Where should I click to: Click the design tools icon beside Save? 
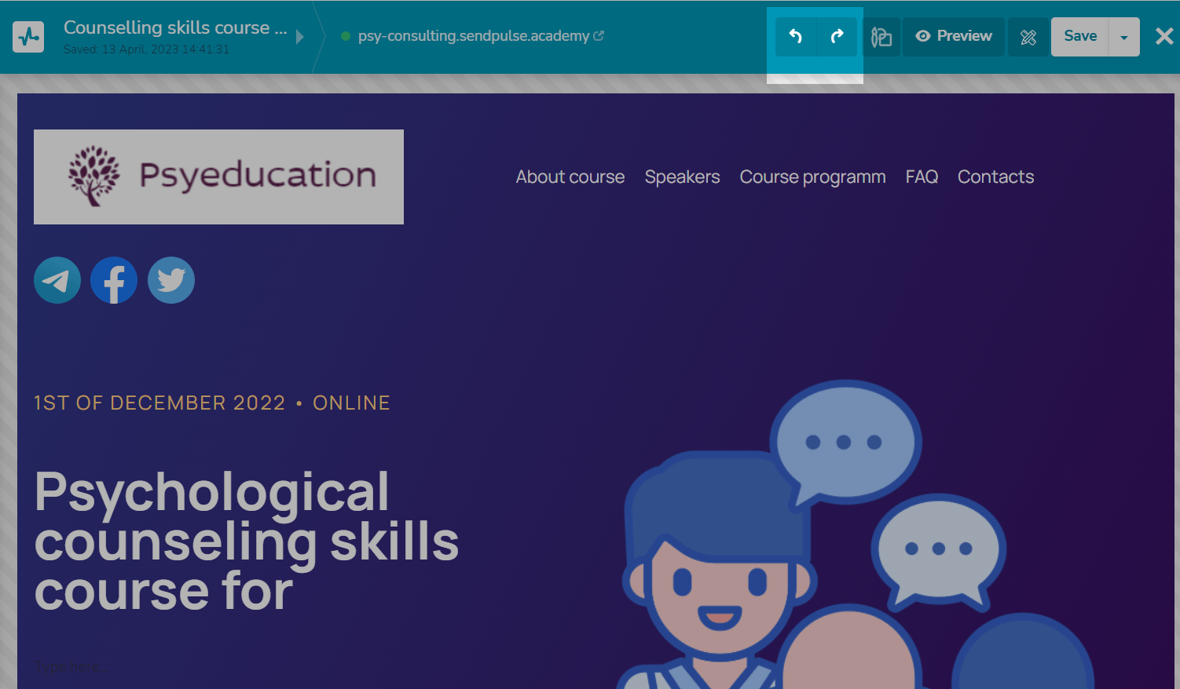[1028, 37]
